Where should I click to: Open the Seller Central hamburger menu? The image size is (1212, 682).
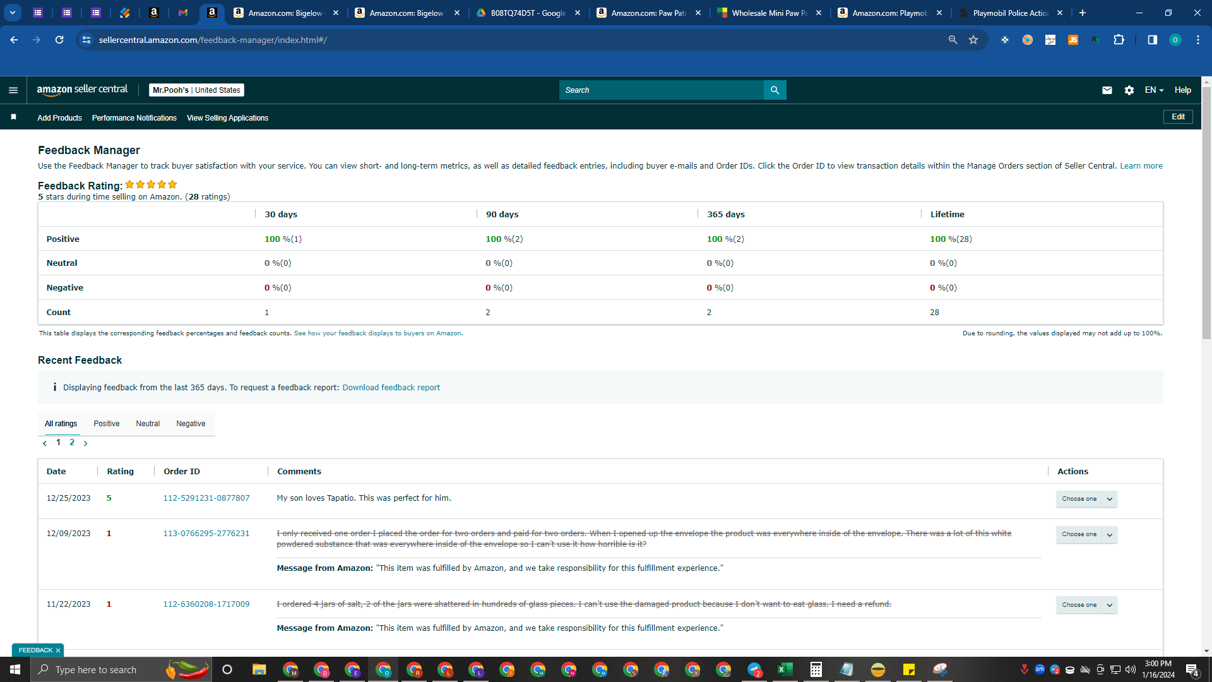click(13, 90)
